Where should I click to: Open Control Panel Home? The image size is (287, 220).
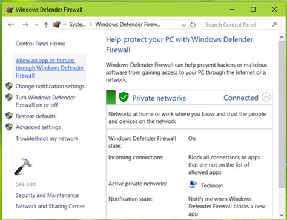pyautogui.click(x=41, y=44)
